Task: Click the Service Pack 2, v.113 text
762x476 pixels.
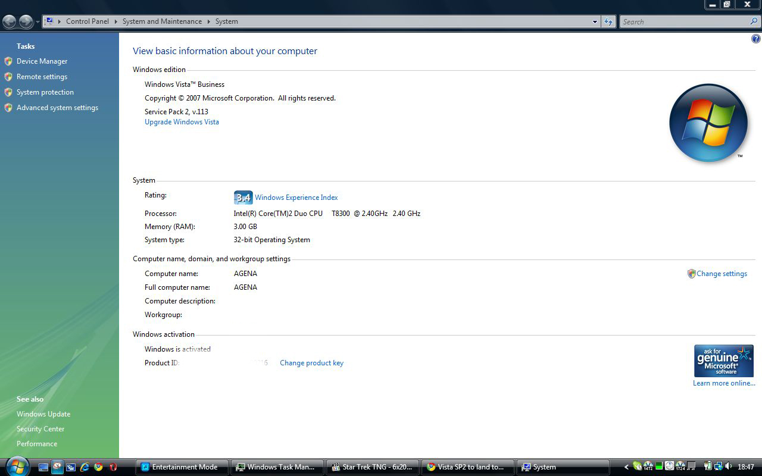Action: (x=176, y=112)
